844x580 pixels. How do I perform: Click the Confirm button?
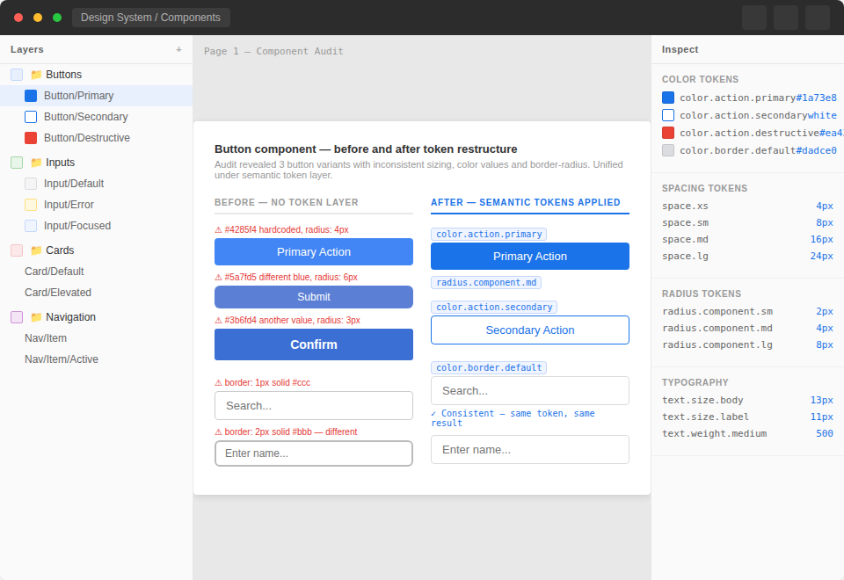pos(314,344)
